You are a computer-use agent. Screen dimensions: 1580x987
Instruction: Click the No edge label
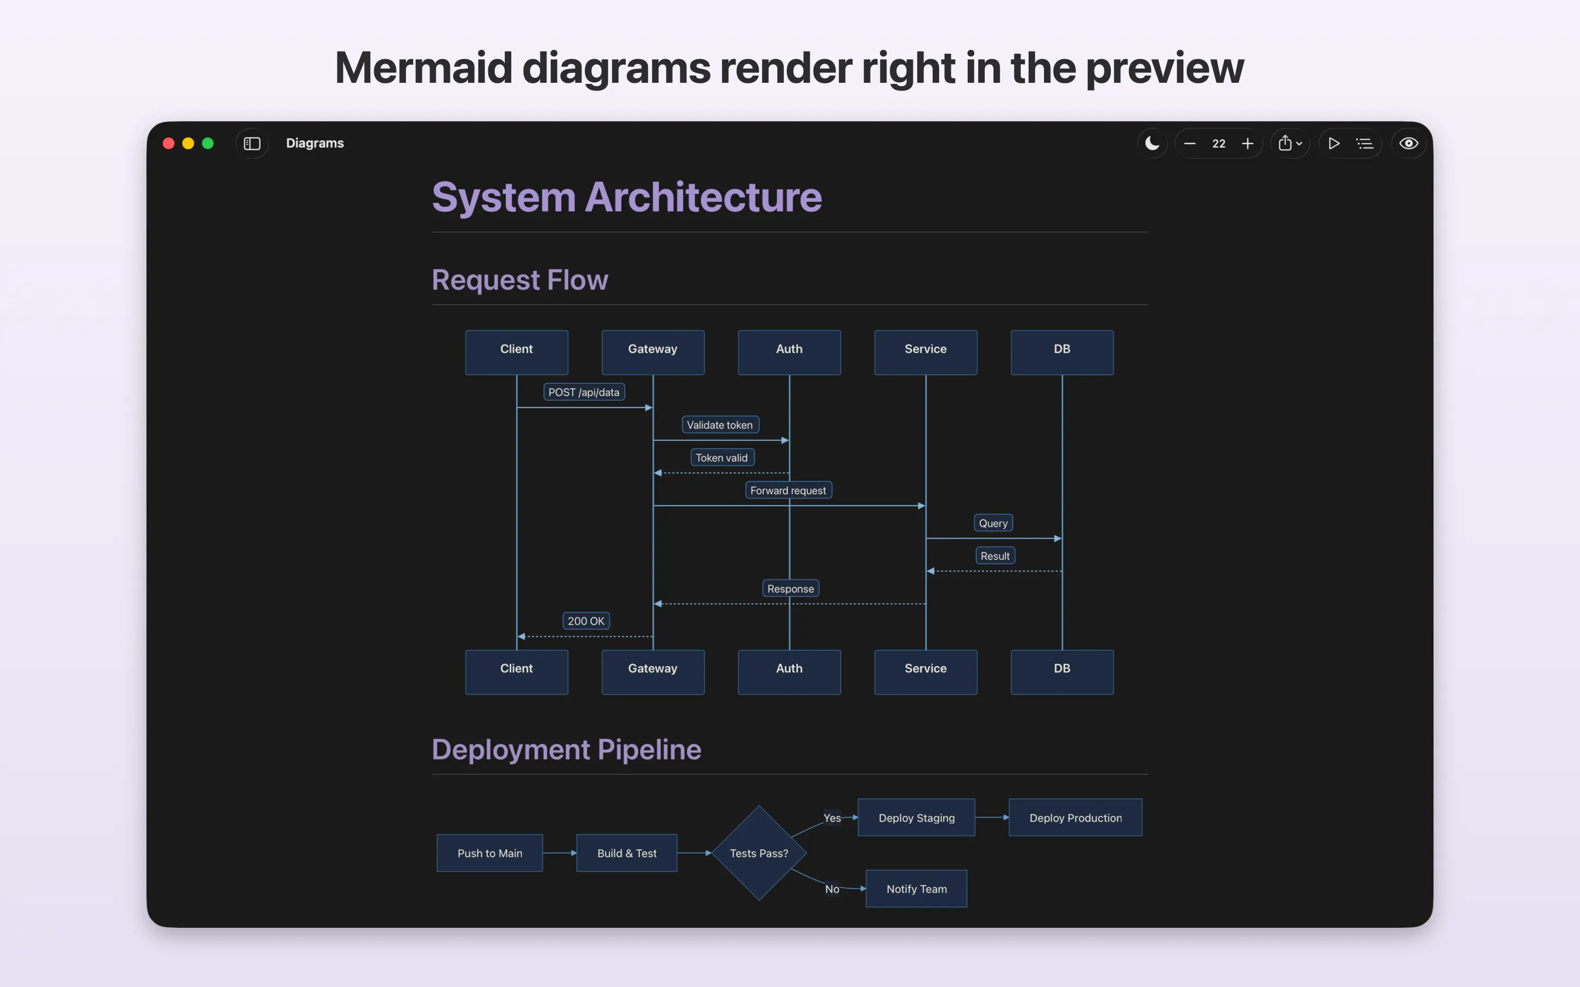click(832, 888)
